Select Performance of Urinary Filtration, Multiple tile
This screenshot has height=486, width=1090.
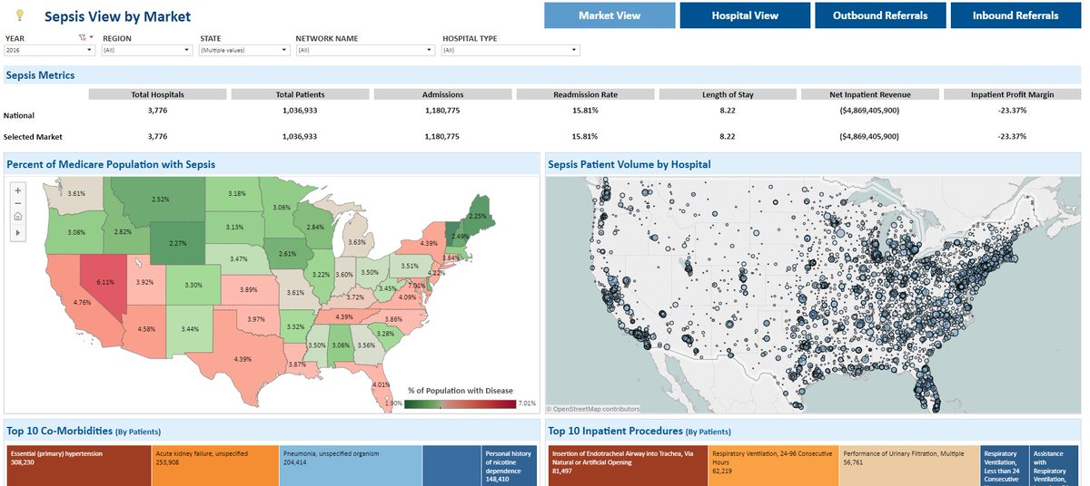click(x=910, y=465)
